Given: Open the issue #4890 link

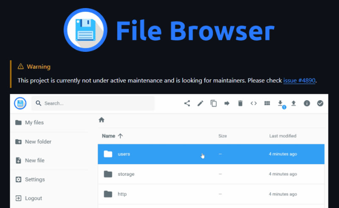Looking at the screenshot, I should (299, 80).
